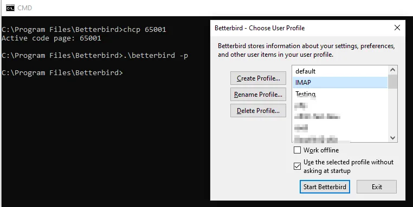The image size is (413, 207).
Task: Open the Create Profile dialog
Action: click(x=258, y=78)
